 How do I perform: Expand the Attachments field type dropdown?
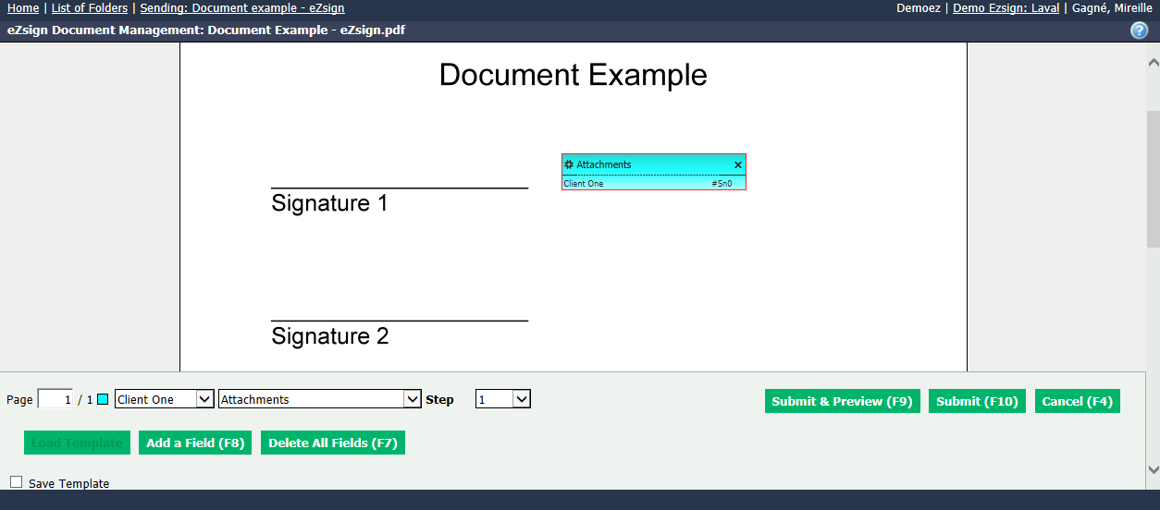pyautogui.click(x=320, y=399)
